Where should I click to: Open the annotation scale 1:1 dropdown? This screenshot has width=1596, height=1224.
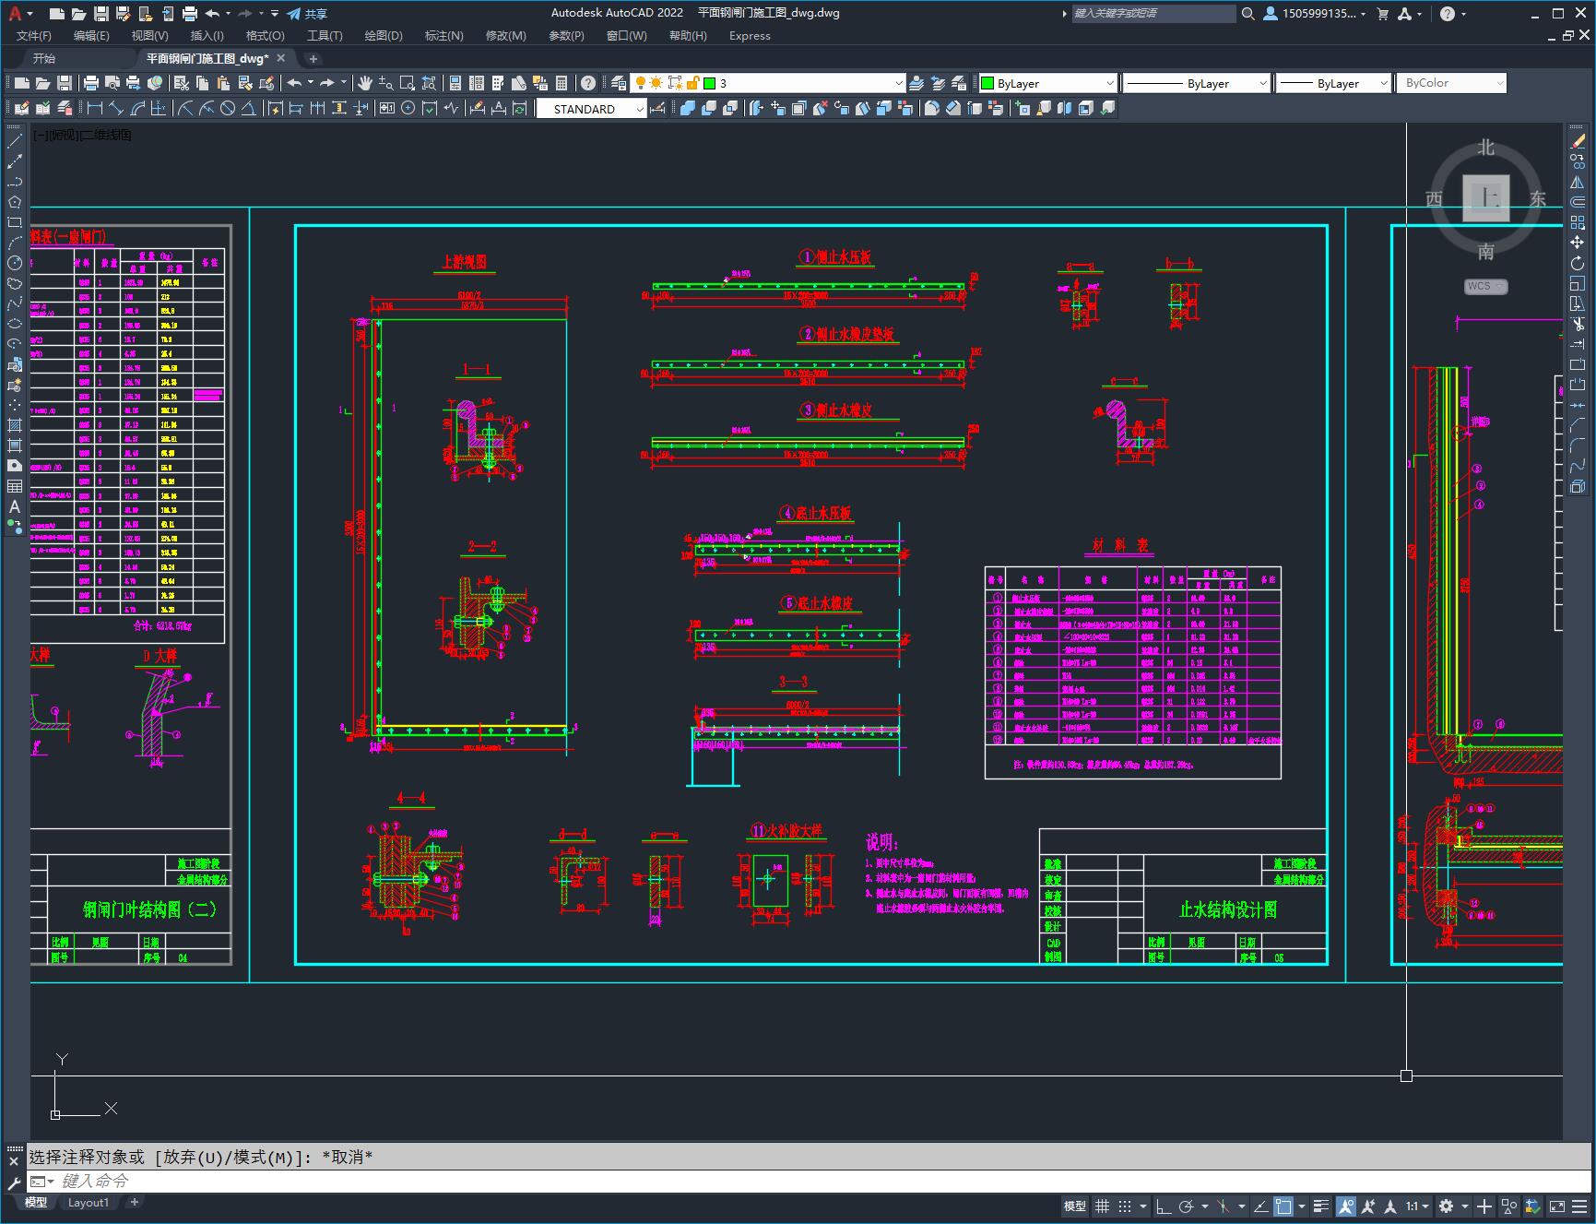pos(1417,1206)
